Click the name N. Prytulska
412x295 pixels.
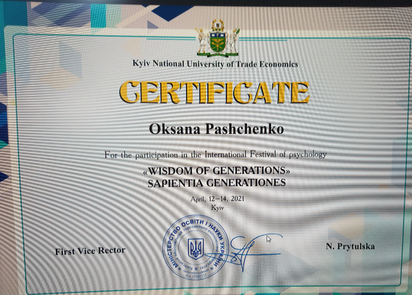(350, 246)
